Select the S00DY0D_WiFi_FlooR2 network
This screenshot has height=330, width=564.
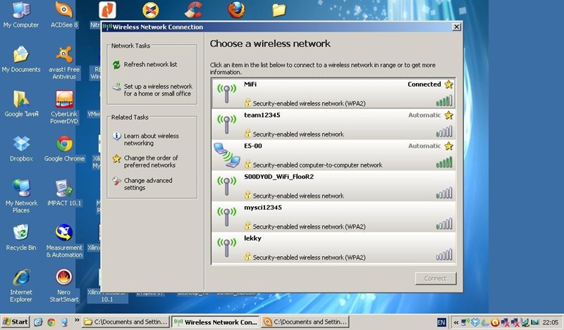(x=333, y=186)
